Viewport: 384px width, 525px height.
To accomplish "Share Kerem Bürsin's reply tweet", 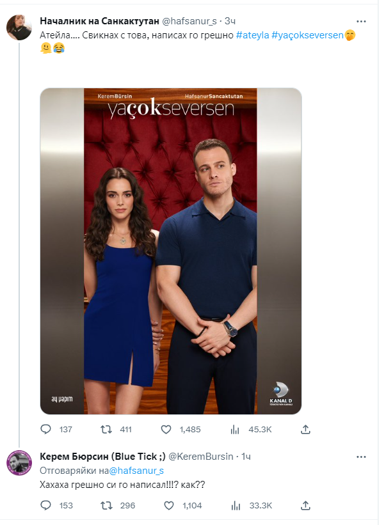I will coord(306,505).
